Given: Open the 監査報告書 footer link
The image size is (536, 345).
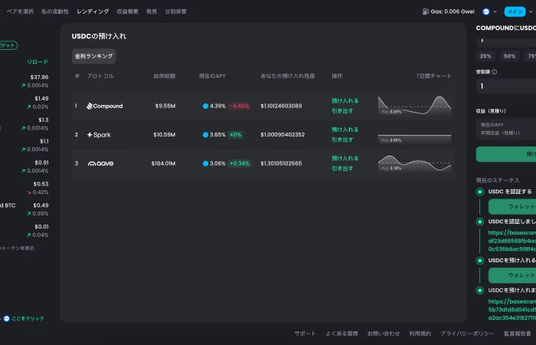Looking at the screenshot, I should [x=518, y=333].
